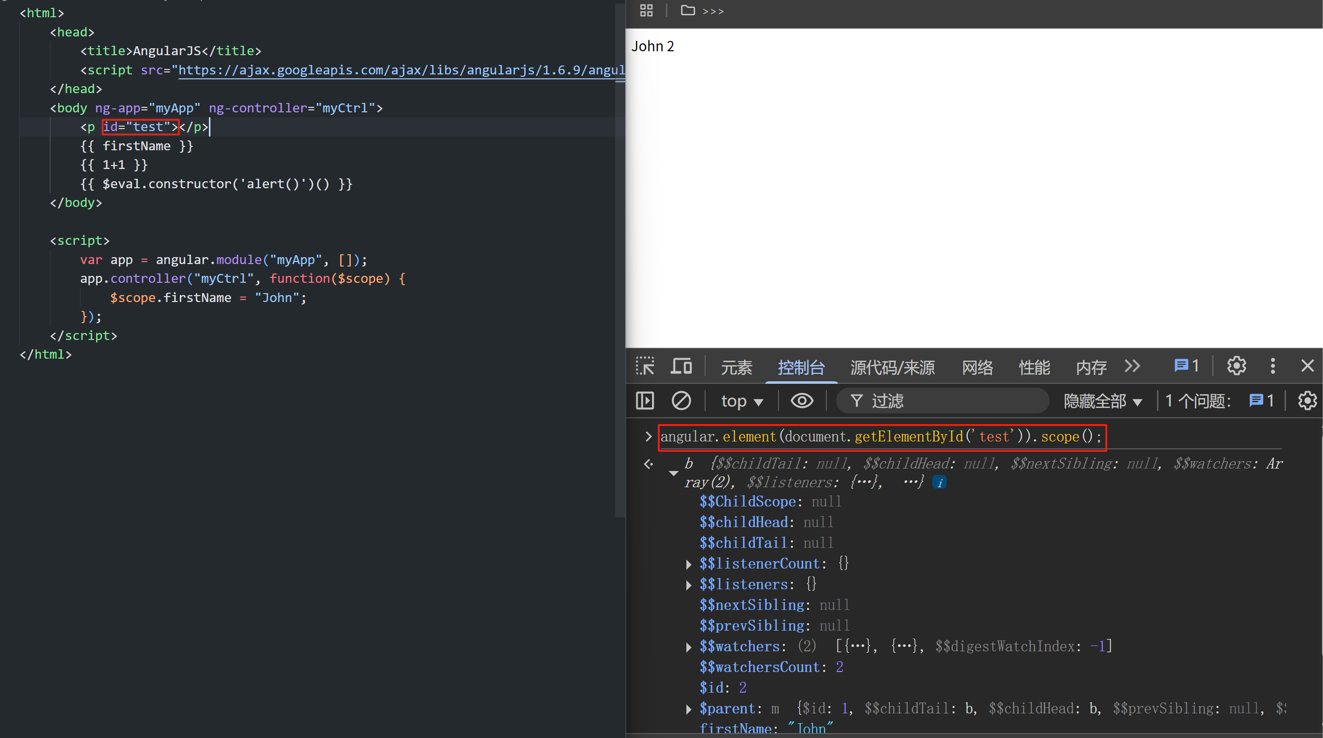Image resolution: width=1323 pixels, height=738 pixels.
Task: Show the console sidebar panel icon
Action: point(645,401)
